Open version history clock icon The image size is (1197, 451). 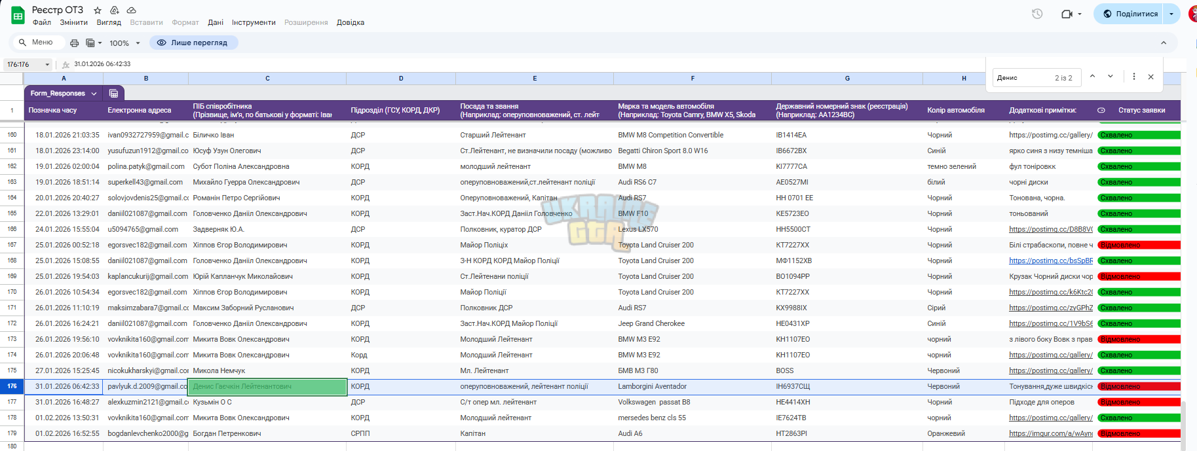click(1037, 14)
